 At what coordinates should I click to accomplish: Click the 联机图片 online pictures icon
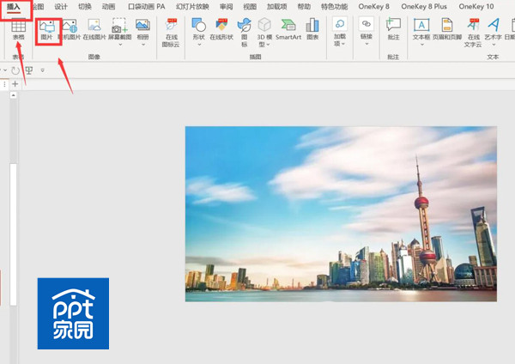pyautogui.click(x=70, y=26)
